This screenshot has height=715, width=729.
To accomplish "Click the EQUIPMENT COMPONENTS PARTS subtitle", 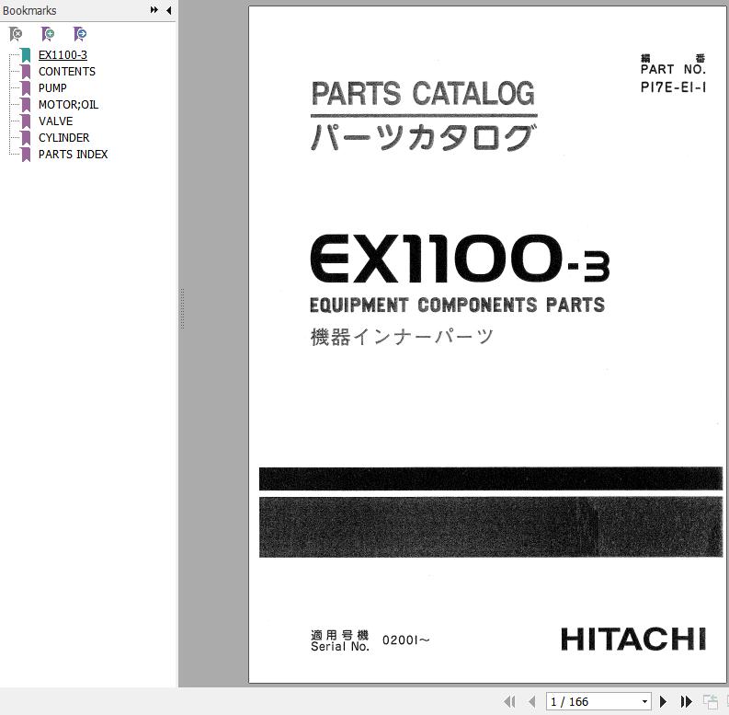I will tap(458, 306).
